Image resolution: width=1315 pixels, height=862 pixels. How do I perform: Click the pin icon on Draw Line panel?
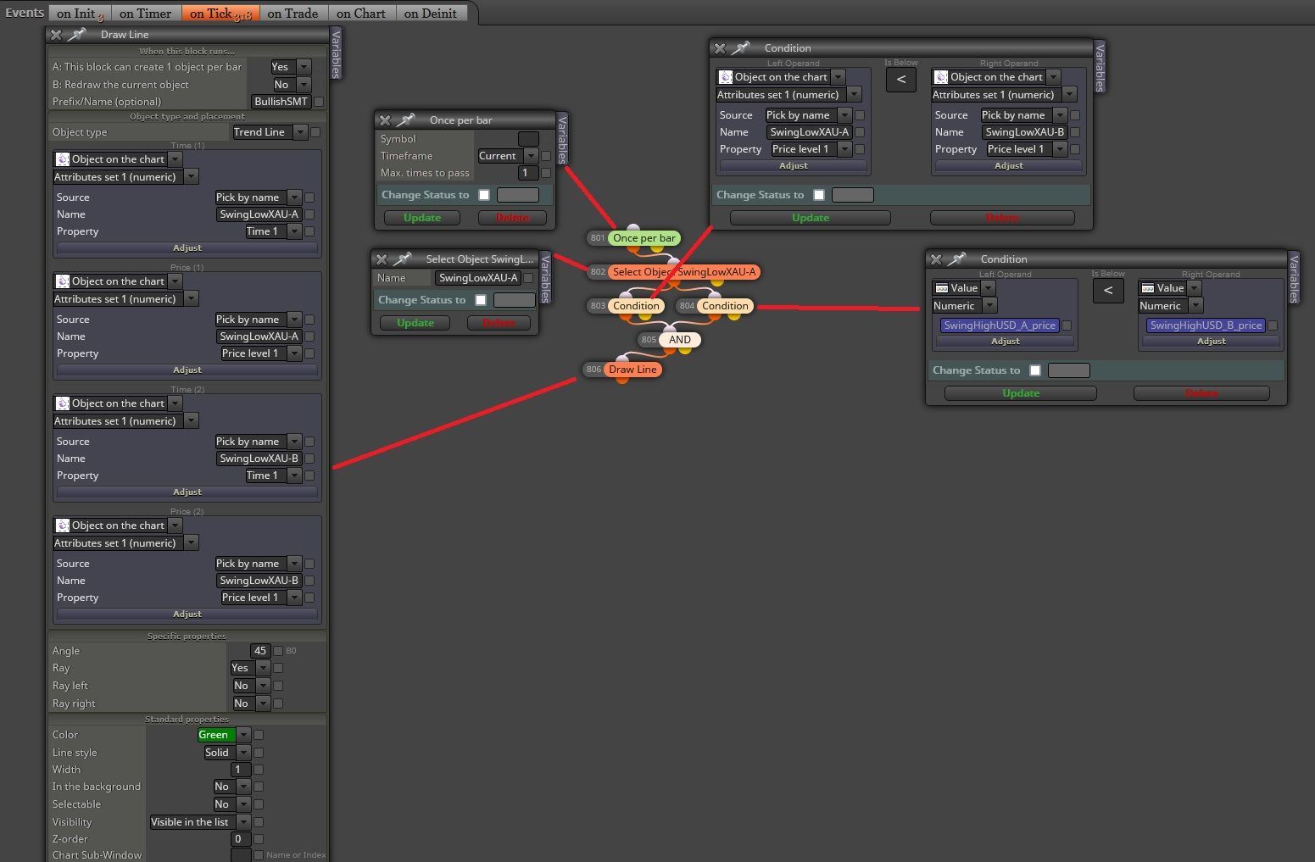click(77, 35)
